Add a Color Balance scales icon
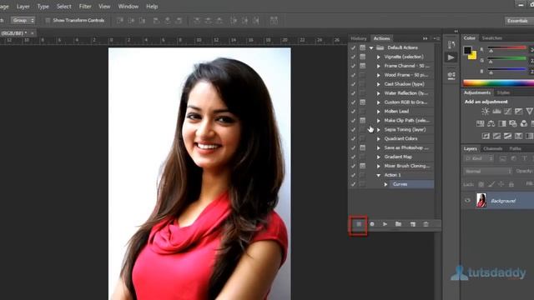Image resolution: width=534 pixels, height=300 pixels. [491, 123]
